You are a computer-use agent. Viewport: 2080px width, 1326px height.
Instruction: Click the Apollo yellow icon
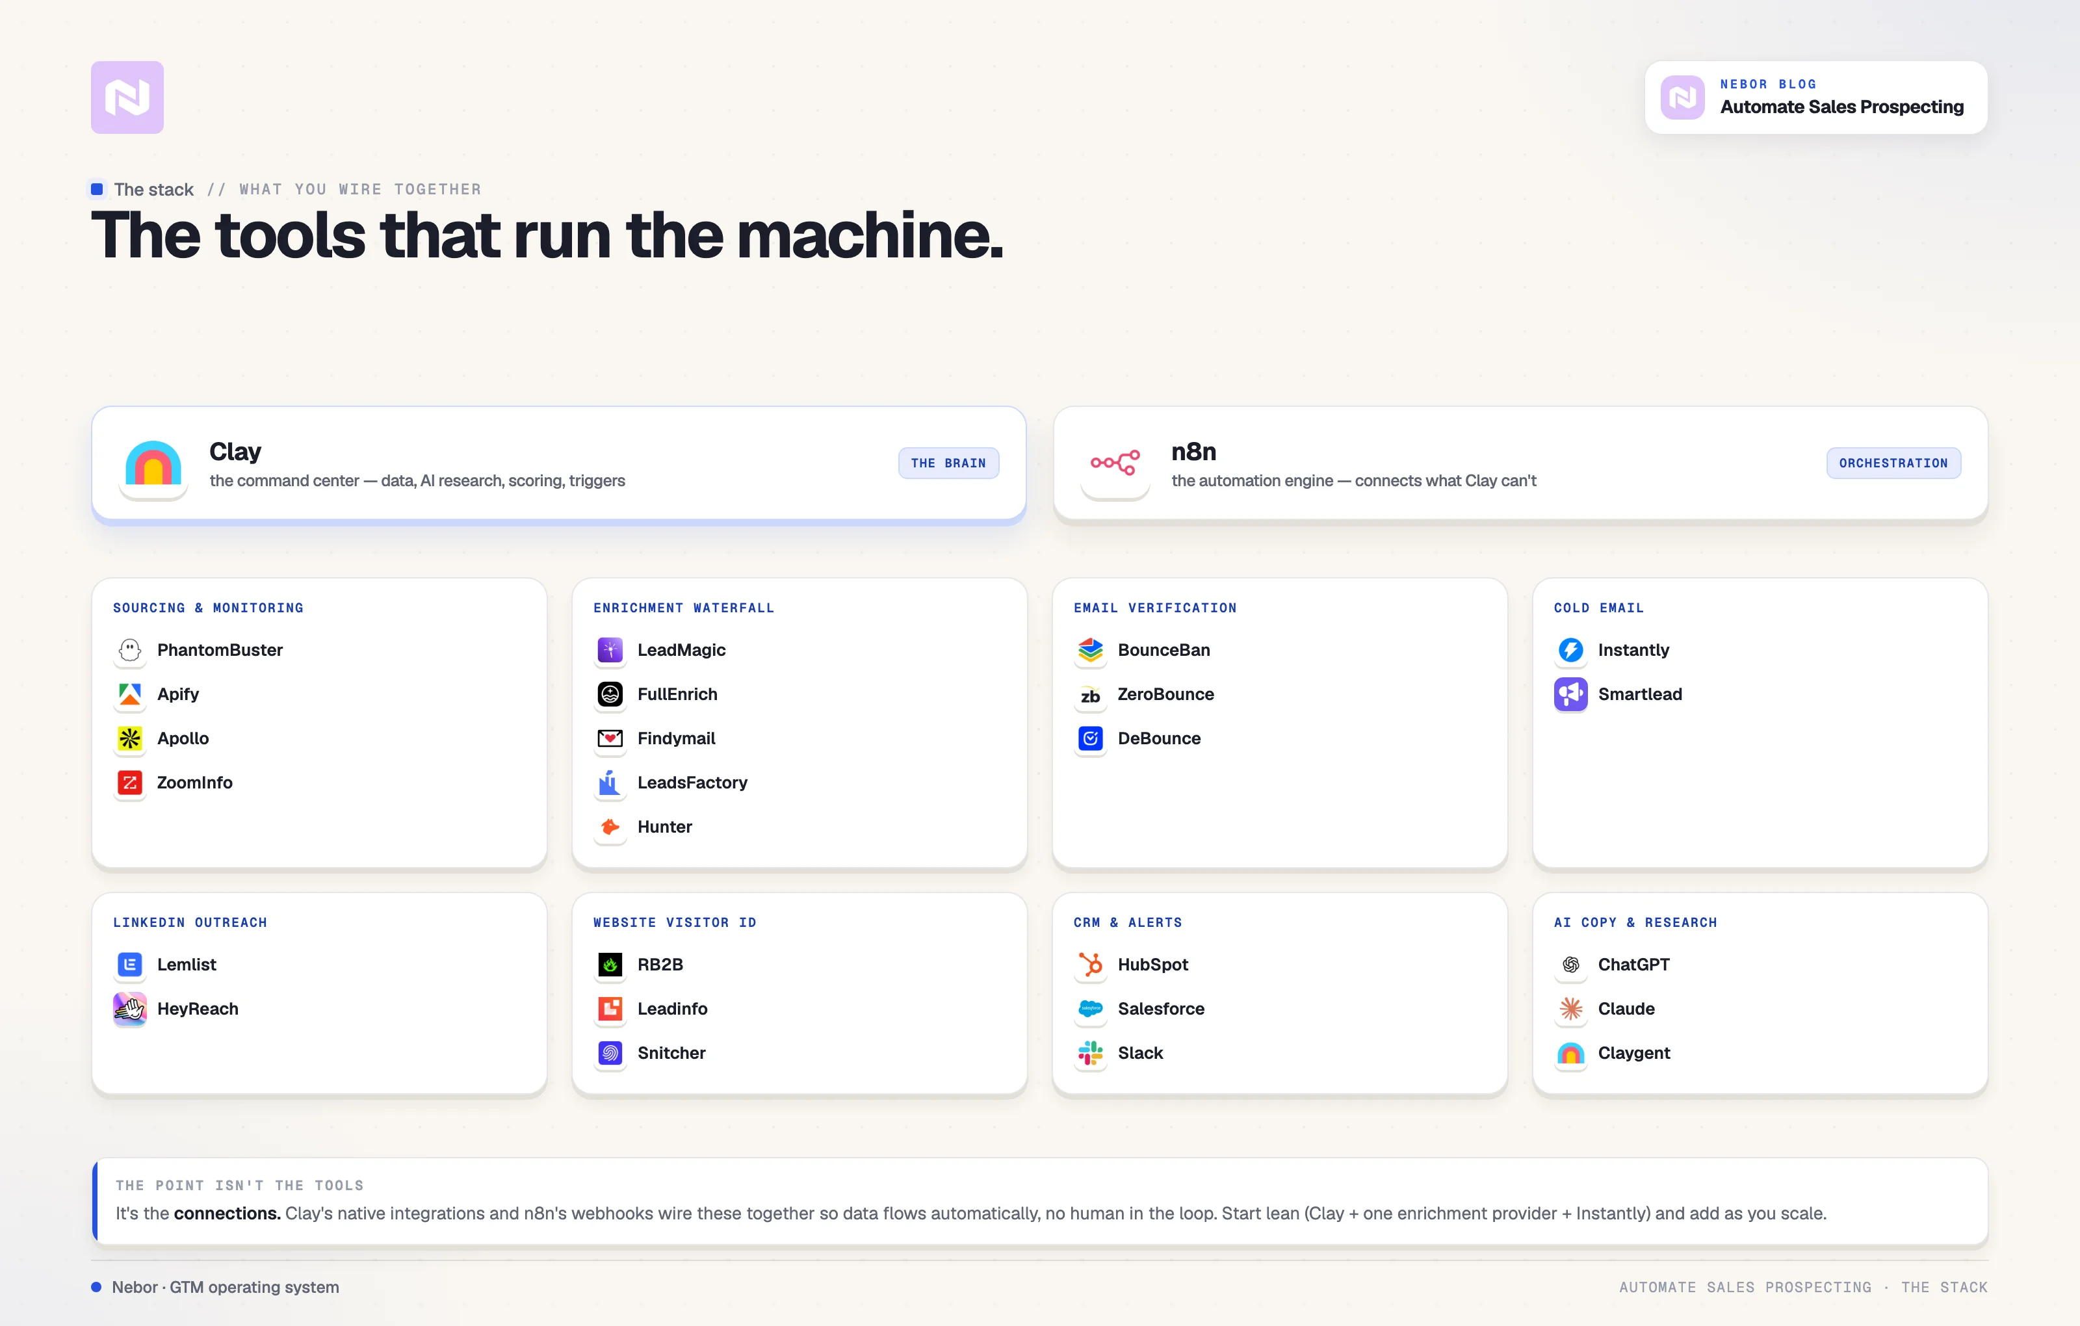click(129, 738)
